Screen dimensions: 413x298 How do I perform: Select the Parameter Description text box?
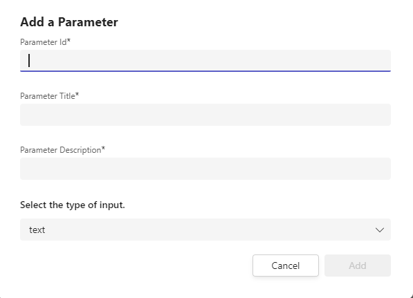(205, 169)
